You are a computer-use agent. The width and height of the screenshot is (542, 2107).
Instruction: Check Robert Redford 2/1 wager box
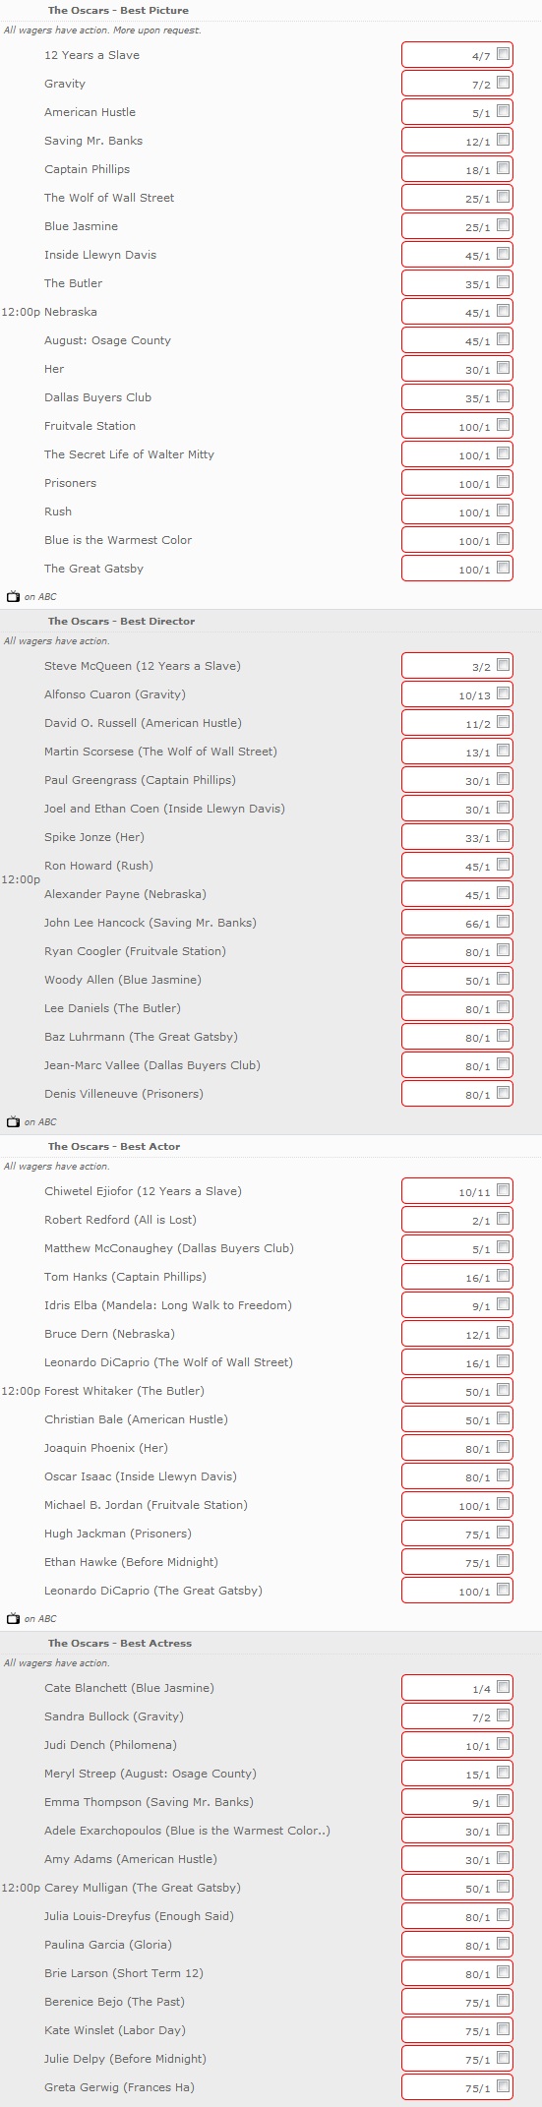pyautogui.click(x=504, y=1220)
